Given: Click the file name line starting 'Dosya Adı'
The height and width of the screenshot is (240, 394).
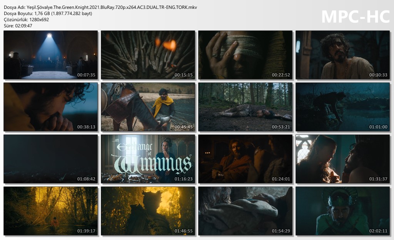Looking at the screenshot, I should (x=100, y=7).
